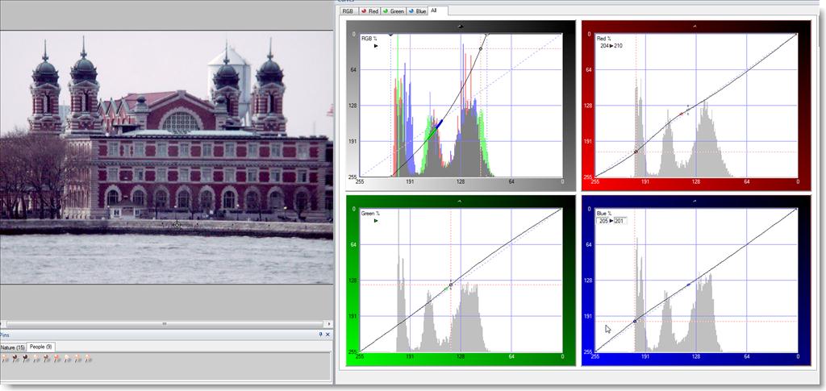Select lower-left control point on Blue curve
The image size is (826, 391).
635,321
